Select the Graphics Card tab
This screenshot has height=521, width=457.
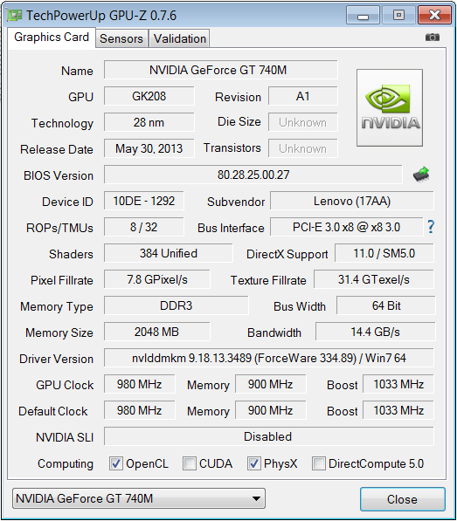[52, 38]
